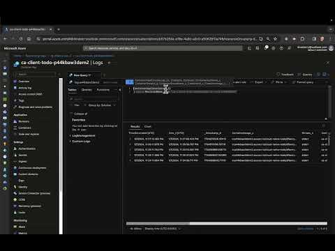Click the tables pane search field
The width and height of the screenshot is (335, 251).
[x=94, y=99]
